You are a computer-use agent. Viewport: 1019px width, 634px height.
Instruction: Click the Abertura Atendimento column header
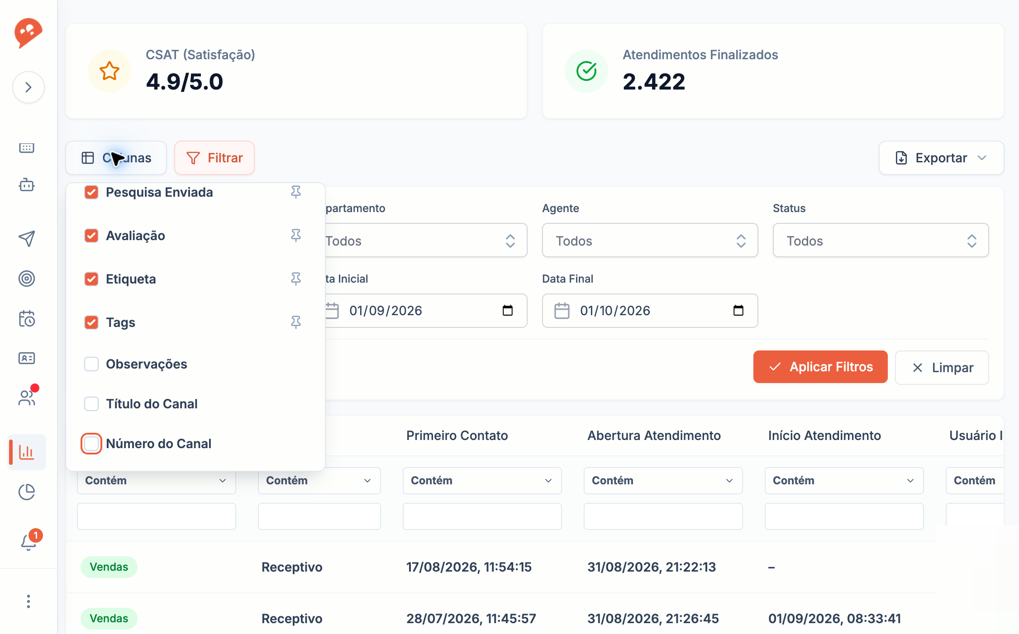(654, 435)
